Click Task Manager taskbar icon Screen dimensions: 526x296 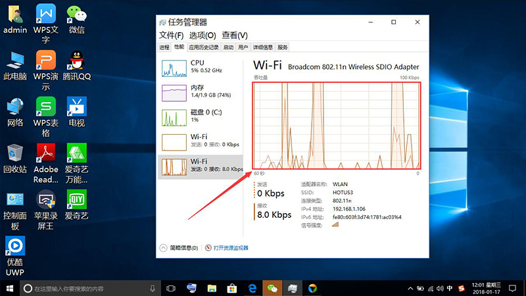coord(292,288)
